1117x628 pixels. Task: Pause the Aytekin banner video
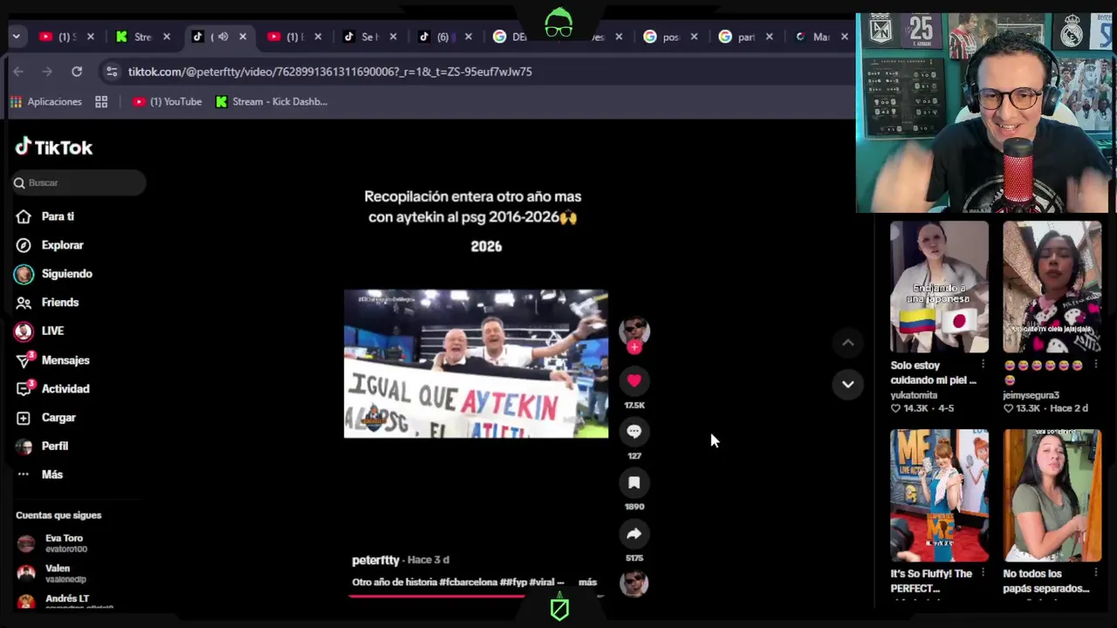tap(476, 364)
